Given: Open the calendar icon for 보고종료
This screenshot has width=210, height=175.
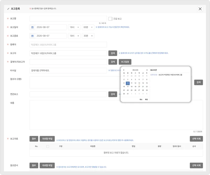Looking at the screenshot, I should 32,36.
